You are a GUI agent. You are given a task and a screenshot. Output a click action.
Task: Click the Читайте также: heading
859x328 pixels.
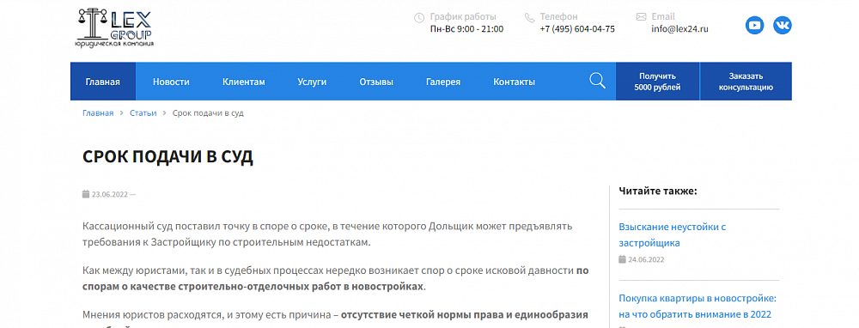658,191
